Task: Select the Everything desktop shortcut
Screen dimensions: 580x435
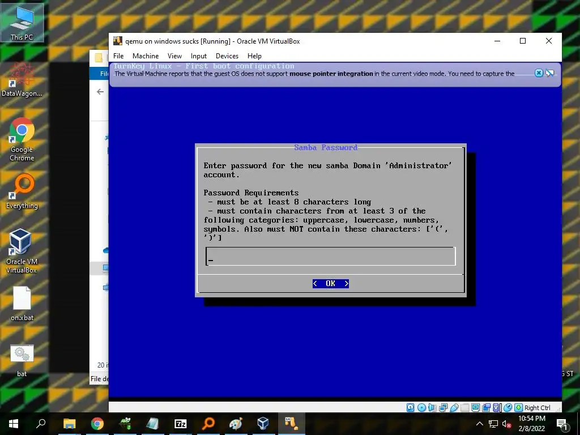Action: 22,191
